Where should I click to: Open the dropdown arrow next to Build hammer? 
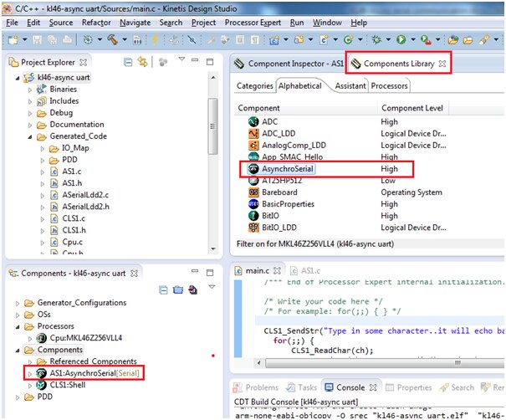pos(125,39)
